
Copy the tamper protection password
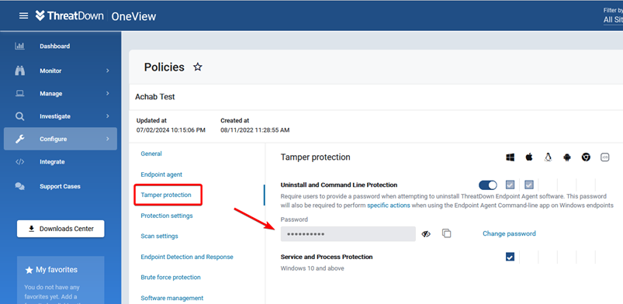point(447,233)
